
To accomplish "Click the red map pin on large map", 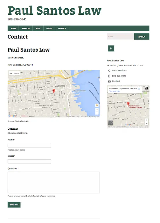I will [54, 91].
